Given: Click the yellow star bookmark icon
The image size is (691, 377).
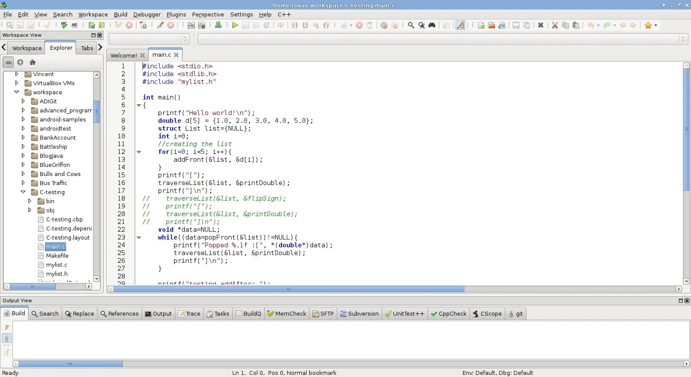Looking at the screenshot, I should coord(648,25).
